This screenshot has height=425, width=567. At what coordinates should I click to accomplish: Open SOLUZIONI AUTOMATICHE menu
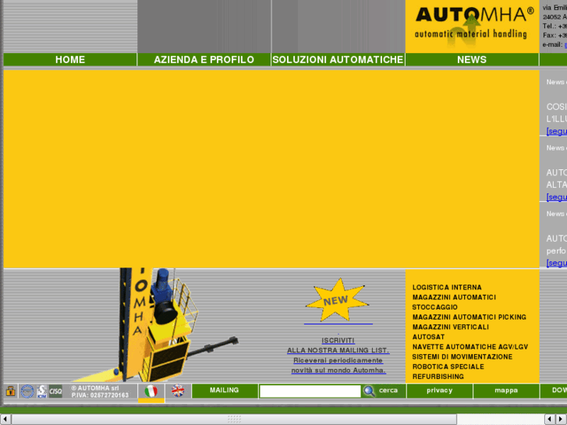point(338,60)
